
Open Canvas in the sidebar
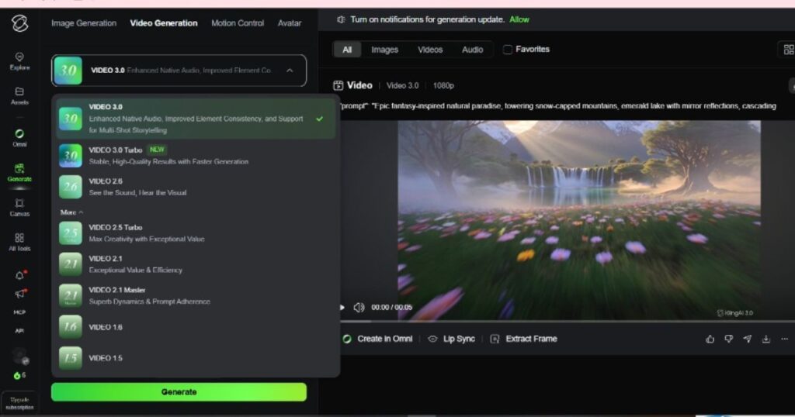pyautogui.click(x=19, y=208)
